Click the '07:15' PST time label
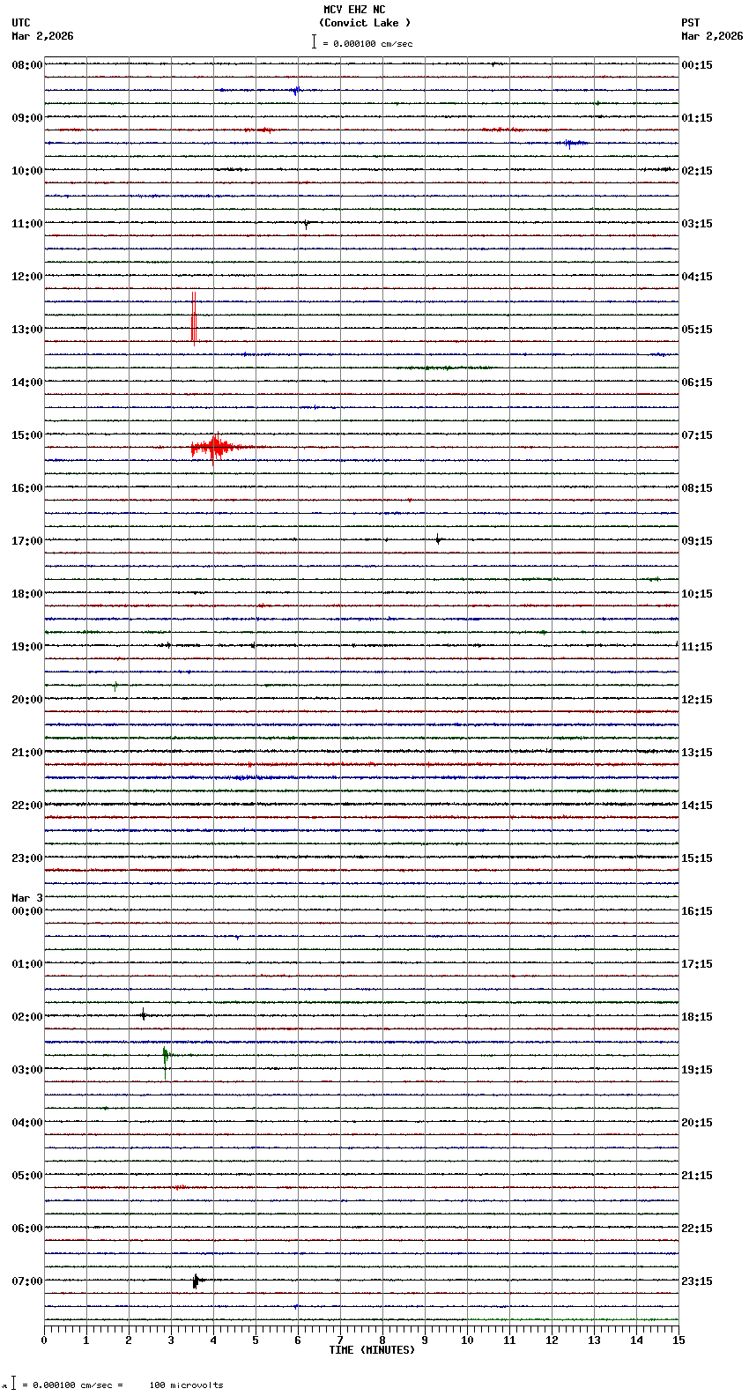 point(697,435)
